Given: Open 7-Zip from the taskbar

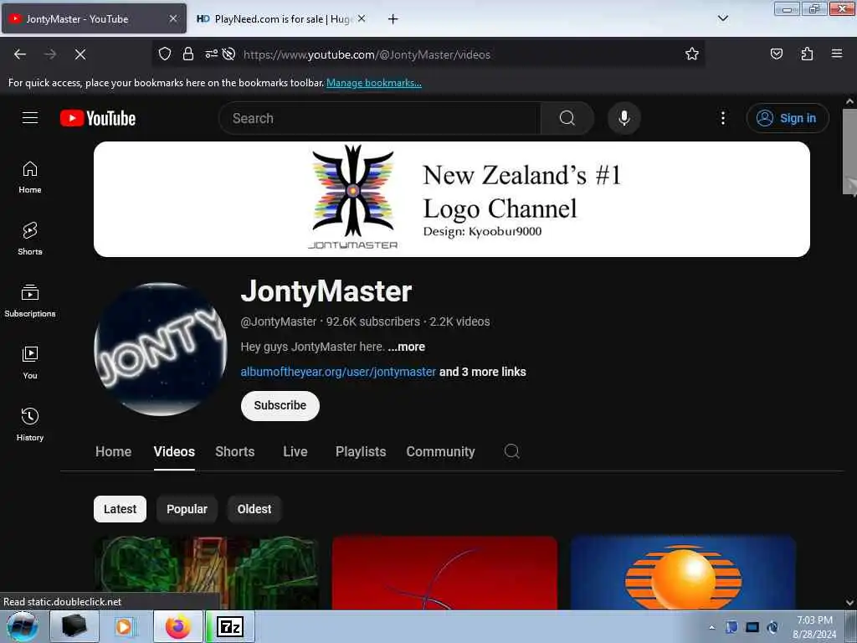Looking at the screenshot, I should (x=230, y=626).
